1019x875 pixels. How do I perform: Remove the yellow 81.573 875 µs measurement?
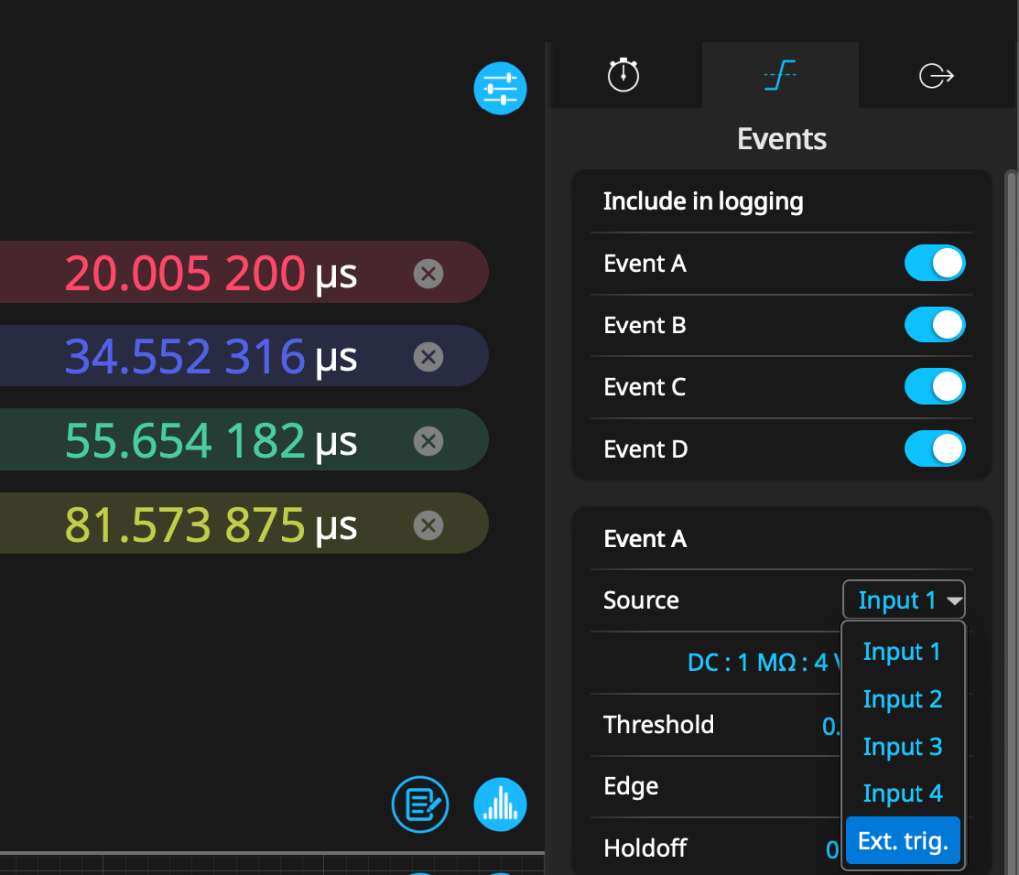(428, 524)
